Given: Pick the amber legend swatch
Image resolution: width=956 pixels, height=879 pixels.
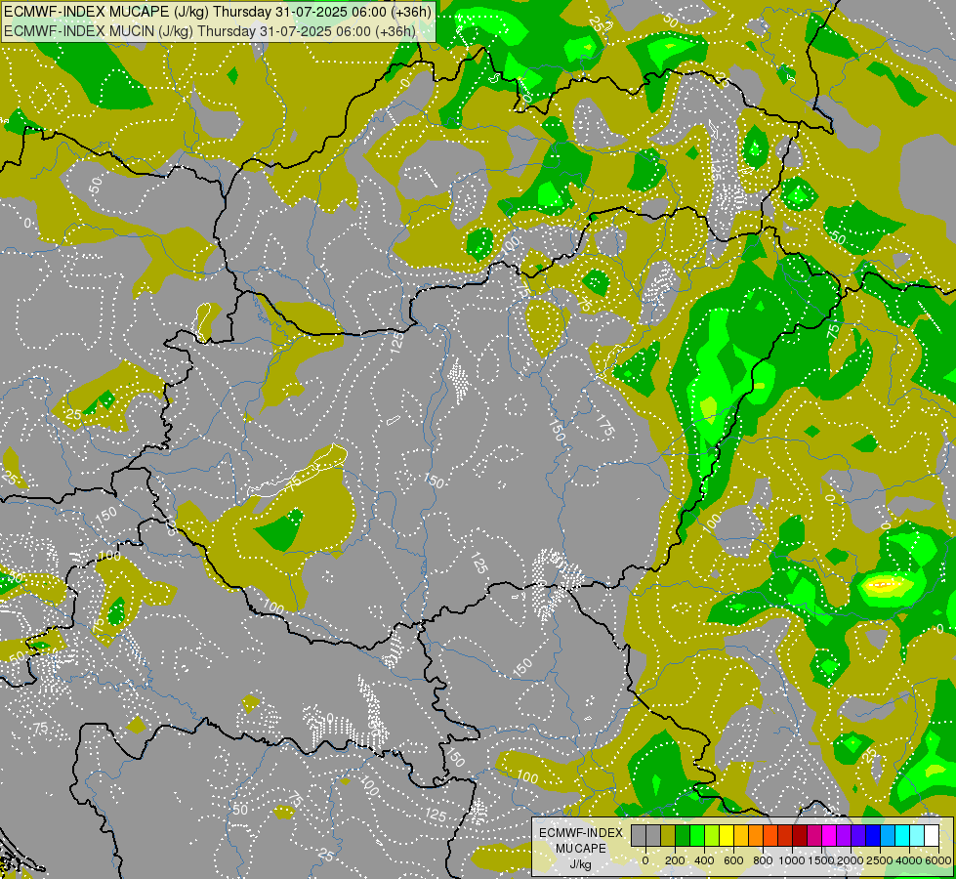Looking at the screenshot, I should pyautogui.click(x=741, y=835).
